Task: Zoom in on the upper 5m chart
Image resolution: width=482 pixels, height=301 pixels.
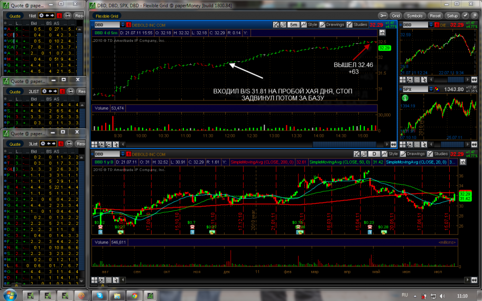Action: coord(101,144)
